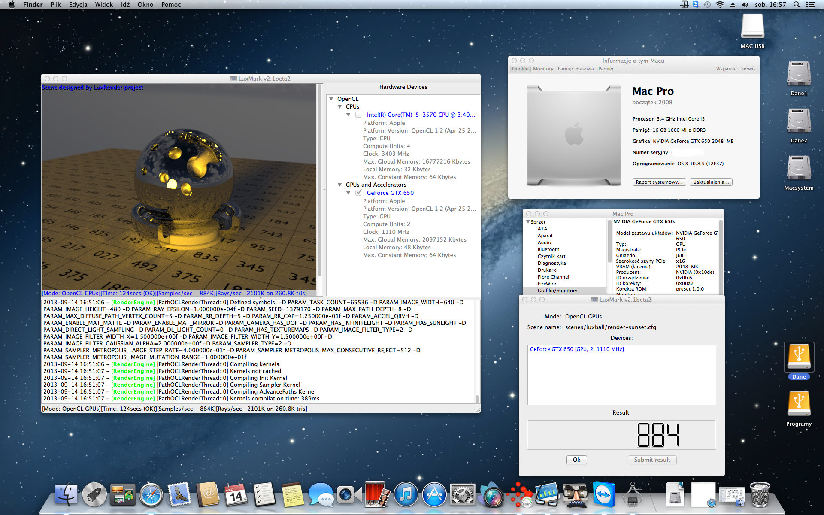Viewport: 824px width, 515px height.
Task: Open Apple menu
Action: 12,5
